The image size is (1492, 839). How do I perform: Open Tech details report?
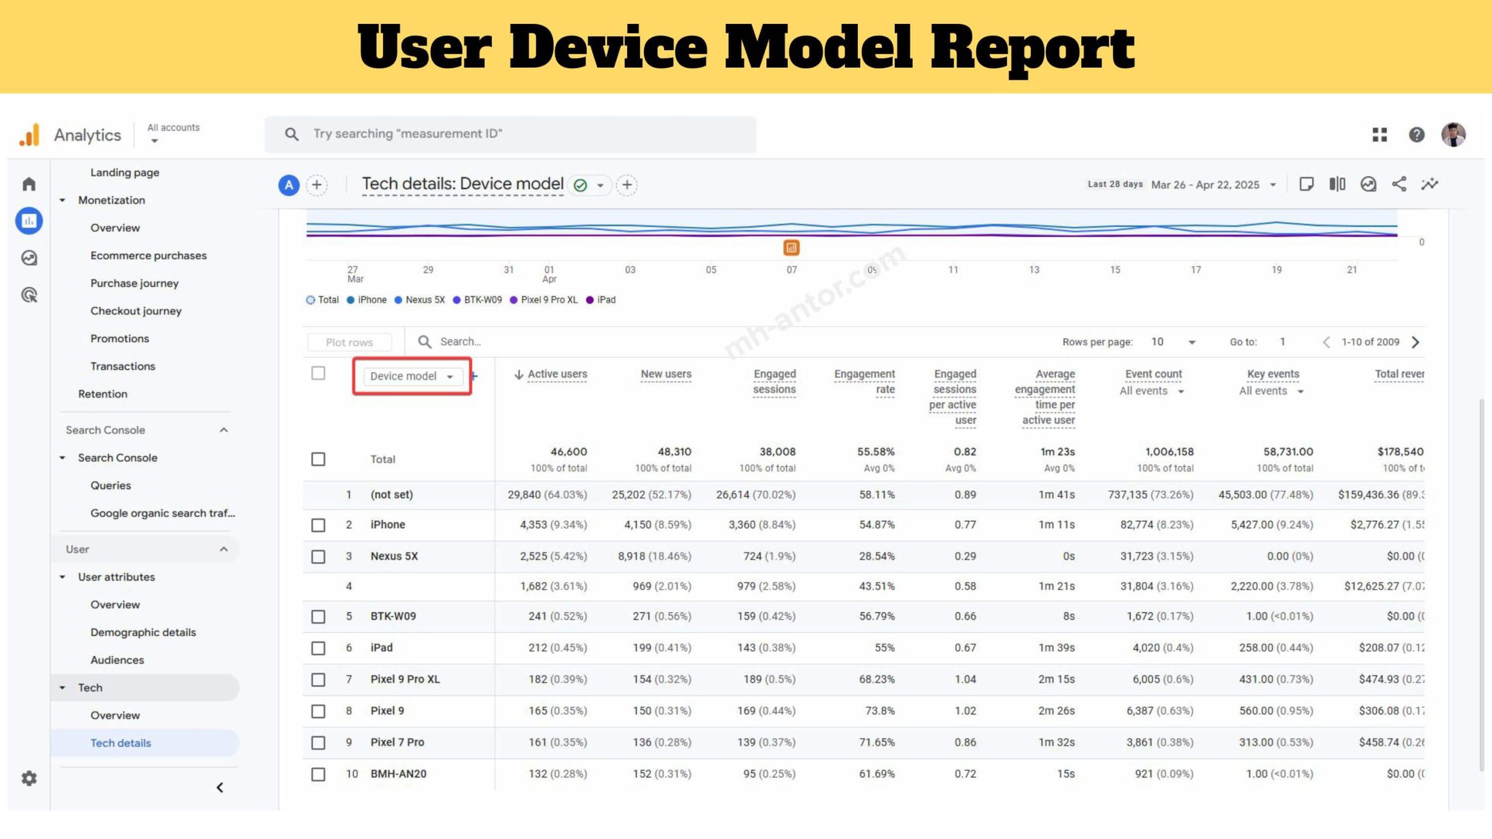tap(121, 743)
